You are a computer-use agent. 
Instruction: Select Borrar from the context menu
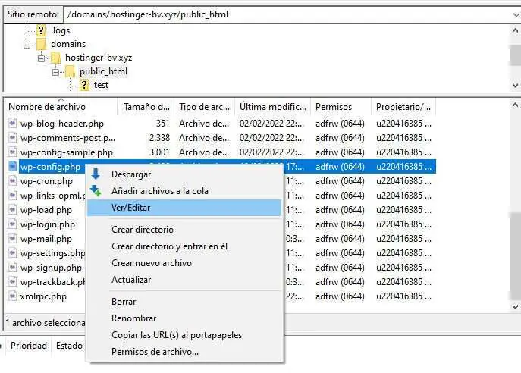pos(124,302)
